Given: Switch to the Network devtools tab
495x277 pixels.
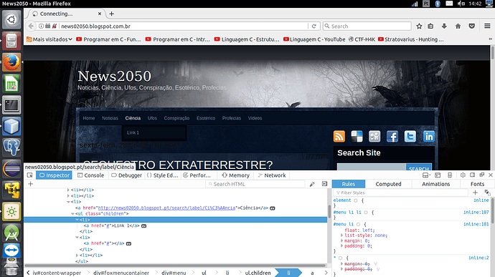Looking at the screenshot, I should 272,175.
